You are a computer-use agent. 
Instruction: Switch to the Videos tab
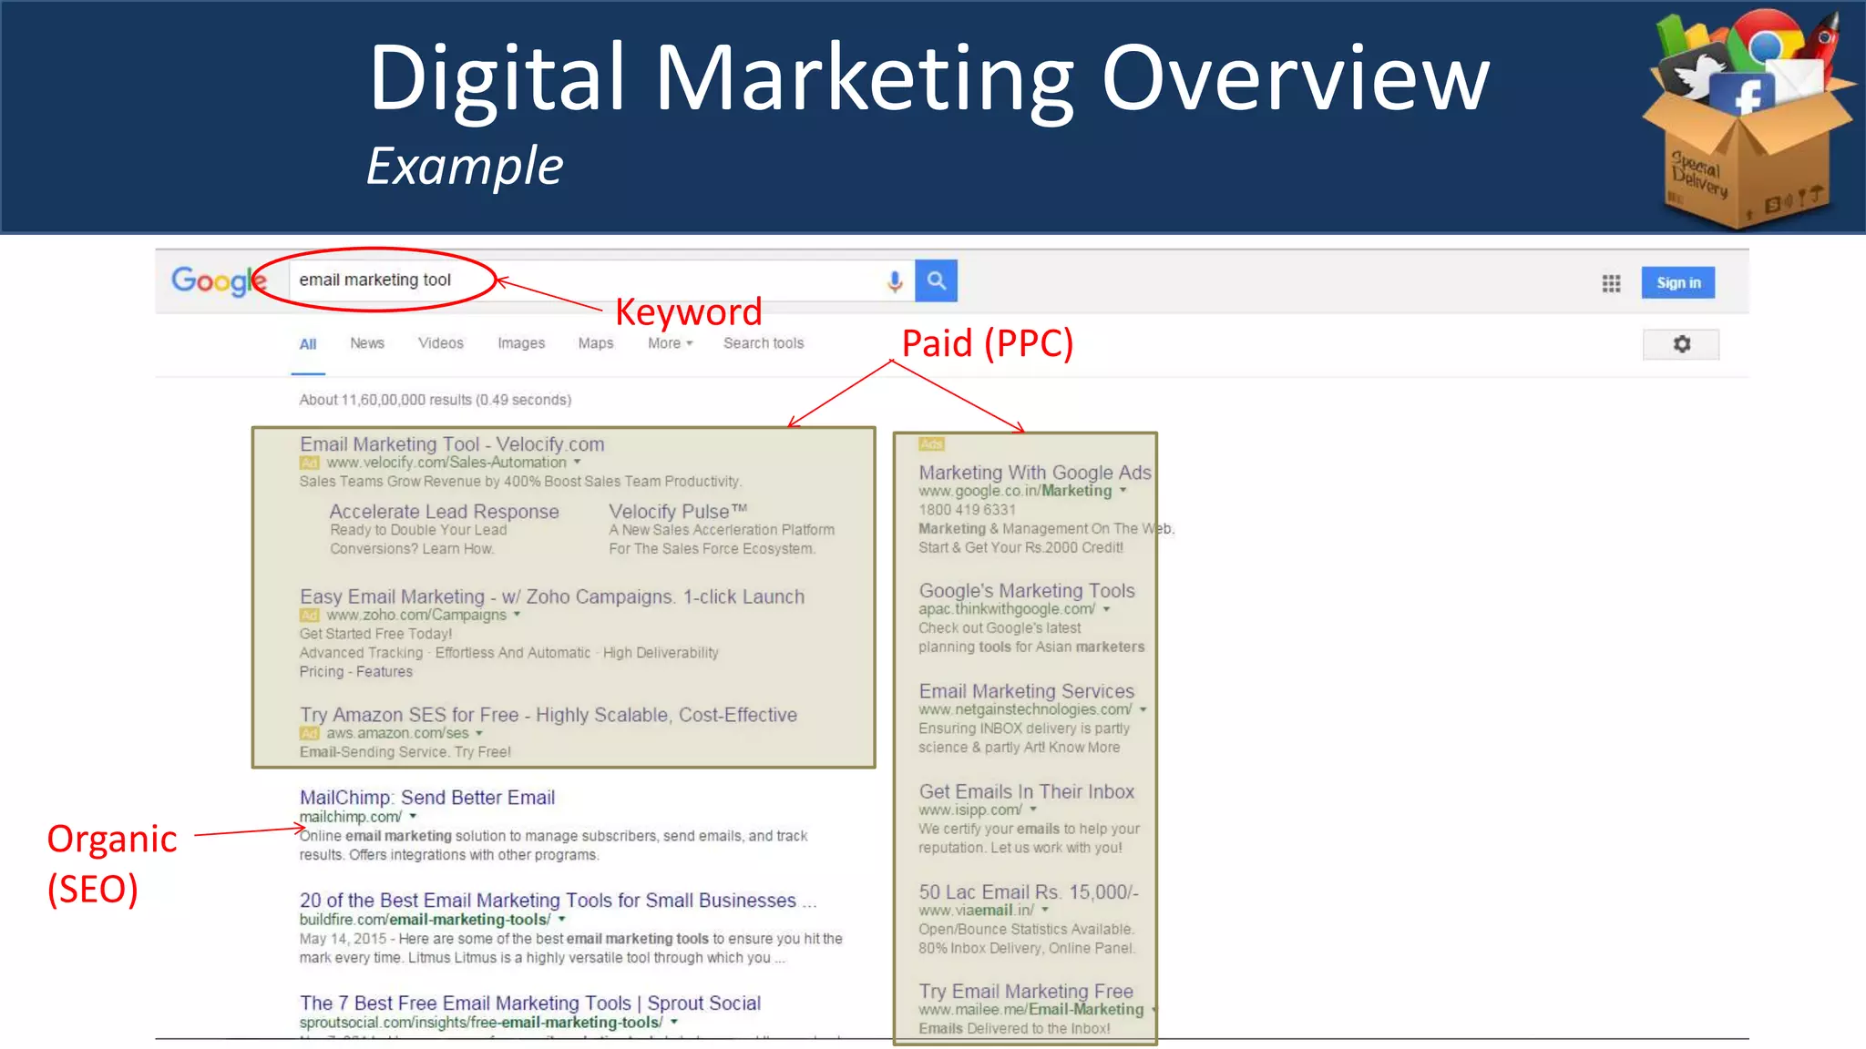coord(441,343)
